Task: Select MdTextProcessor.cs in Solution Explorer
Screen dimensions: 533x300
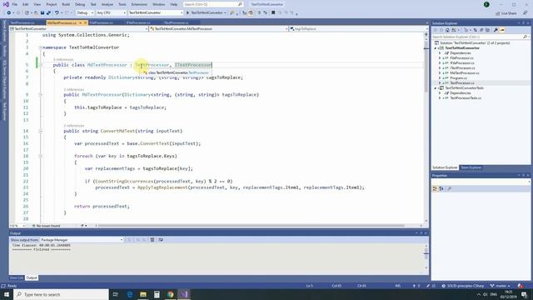Action: click(465, 73)
